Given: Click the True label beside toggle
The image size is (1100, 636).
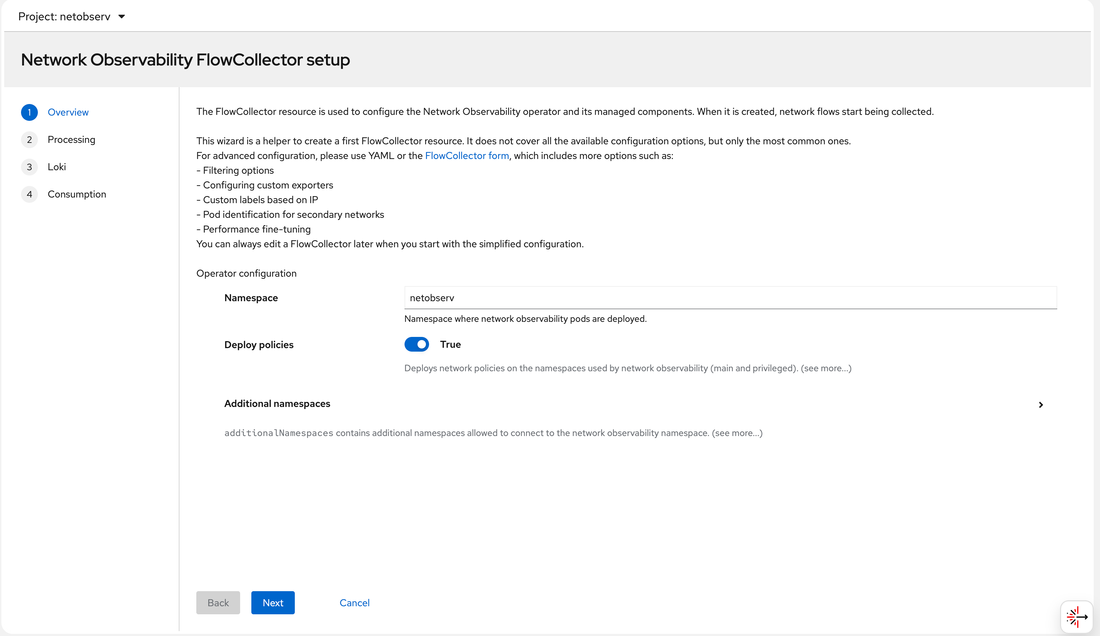Looking at the screenshot, I should (x=450, y=344).
